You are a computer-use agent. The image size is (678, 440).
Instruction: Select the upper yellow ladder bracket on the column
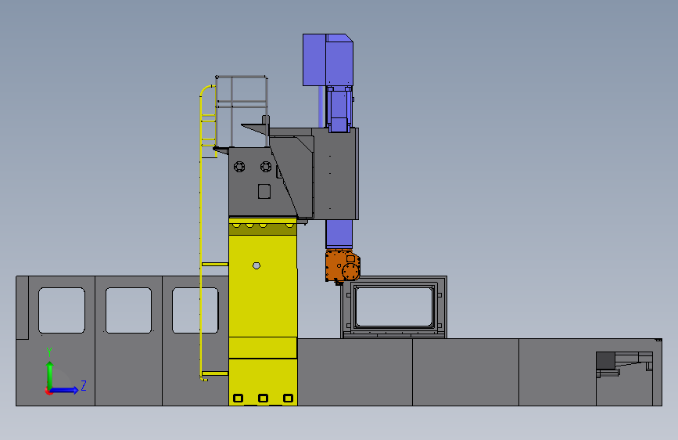point(215,264)
